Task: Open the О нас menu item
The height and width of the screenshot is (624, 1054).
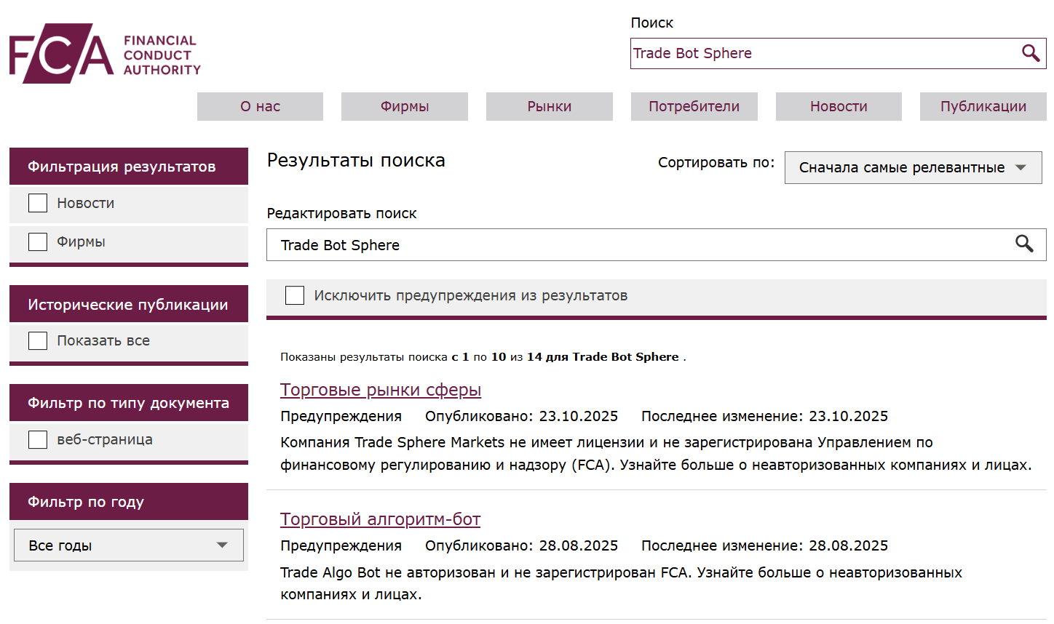Action: pyautogui.click(x=260, y=106)
